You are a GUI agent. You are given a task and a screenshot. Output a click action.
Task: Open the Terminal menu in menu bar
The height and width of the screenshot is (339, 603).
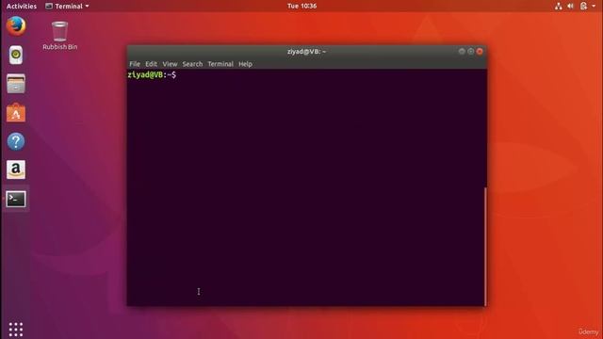[220, 64]
